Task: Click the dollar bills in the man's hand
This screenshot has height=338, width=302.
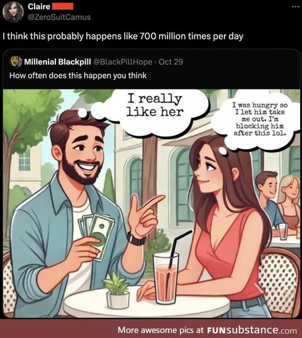Action: (x=97, y=235)
